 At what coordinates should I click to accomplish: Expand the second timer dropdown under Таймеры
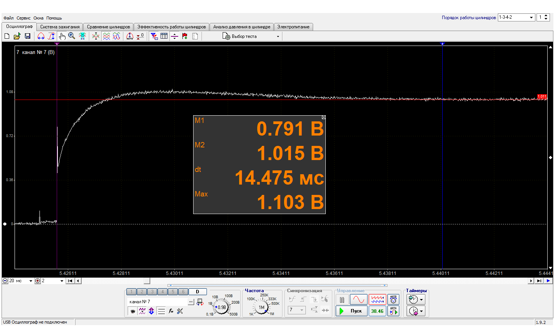[x=422, y=311]
